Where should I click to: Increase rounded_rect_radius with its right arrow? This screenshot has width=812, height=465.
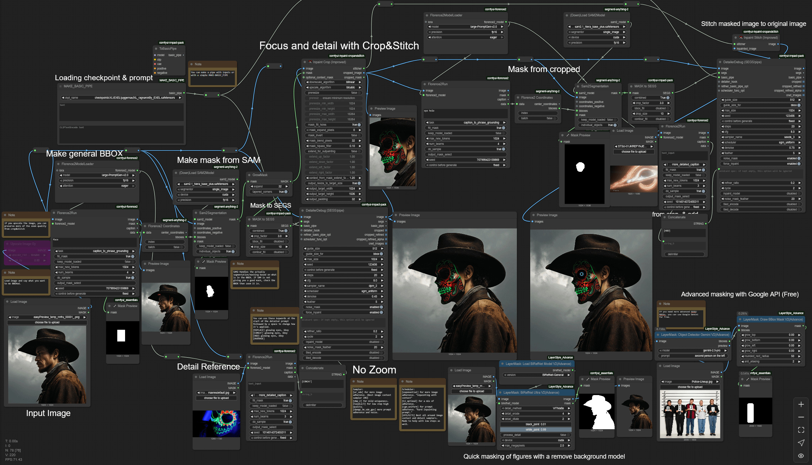[x=799, y=356]
